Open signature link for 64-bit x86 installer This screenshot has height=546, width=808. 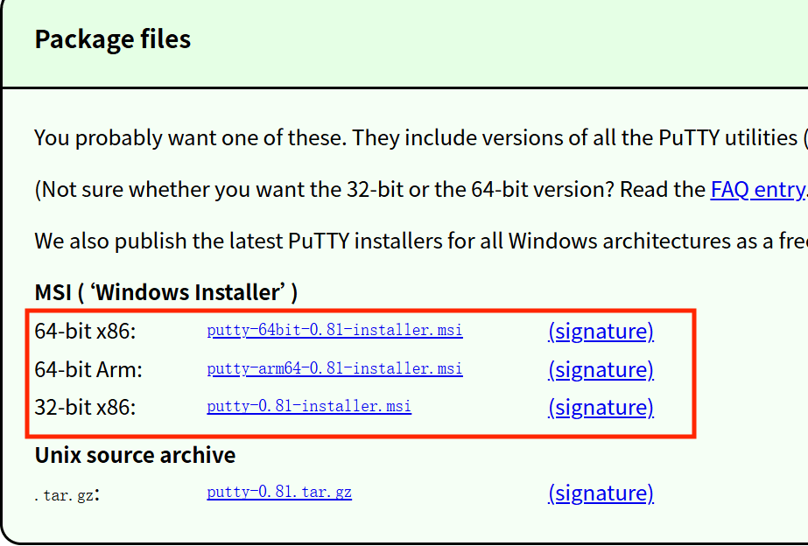[601, 332]
